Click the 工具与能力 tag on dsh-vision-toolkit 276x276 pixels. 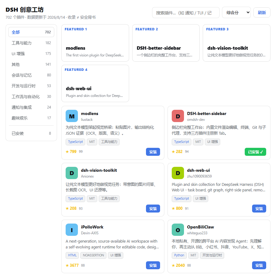109,198
